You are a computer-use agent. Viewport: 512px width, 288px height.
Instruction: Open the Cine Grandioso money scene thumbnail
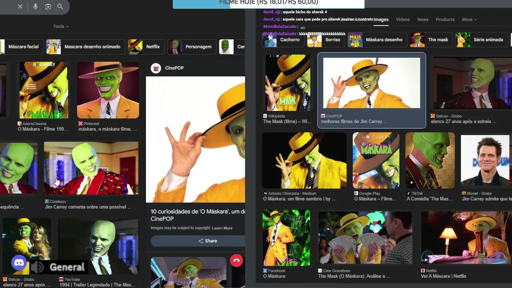click(365, 238)
